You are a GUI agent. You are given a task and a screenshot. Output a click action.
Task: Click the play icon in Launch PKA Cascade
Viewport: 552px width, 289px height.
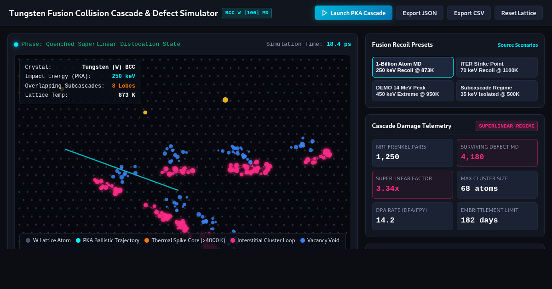click(x=325, y=13)
